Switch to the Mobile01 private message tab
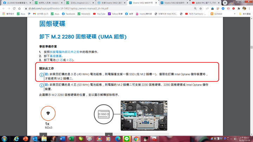 (x=48, y=3)
